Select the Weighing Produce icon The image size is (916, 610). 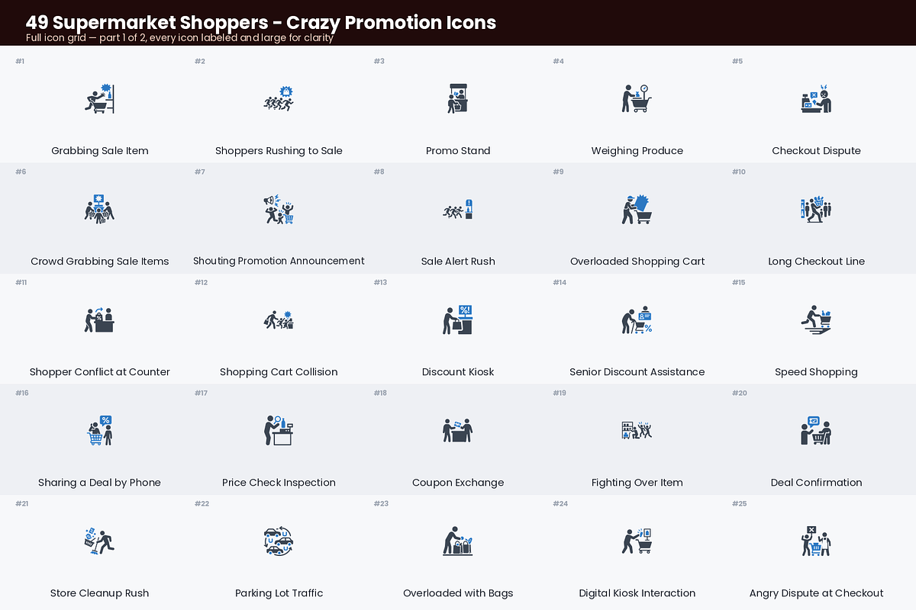point(637,99)
